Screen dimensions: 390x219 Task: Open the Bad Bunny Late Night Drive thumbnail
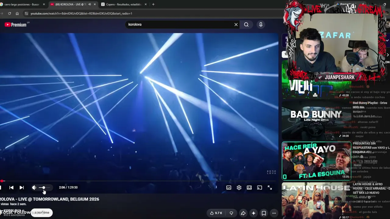pos(316,120)
